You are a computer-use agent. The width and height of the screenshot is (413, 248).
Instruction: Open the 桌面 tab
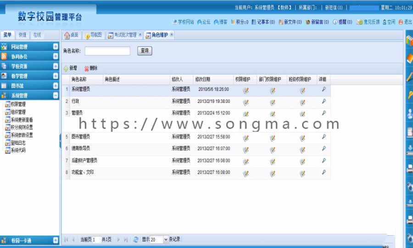pos(72,35)
